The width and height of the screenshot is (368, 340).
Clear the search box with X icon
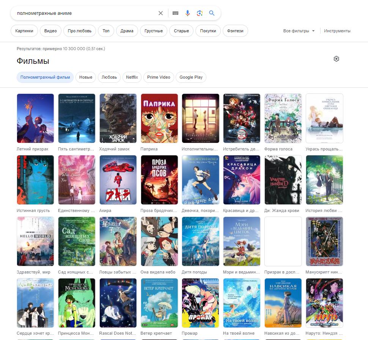click(x=160, y=13)
